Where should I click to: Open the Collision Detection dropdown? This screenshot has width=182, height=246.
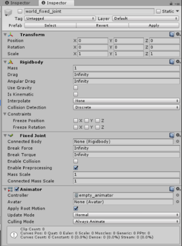126,107
